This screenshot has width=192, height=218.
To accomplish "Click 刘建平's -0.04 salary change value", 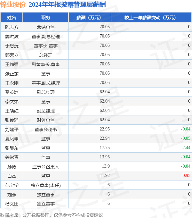I will tap(186, 129).
